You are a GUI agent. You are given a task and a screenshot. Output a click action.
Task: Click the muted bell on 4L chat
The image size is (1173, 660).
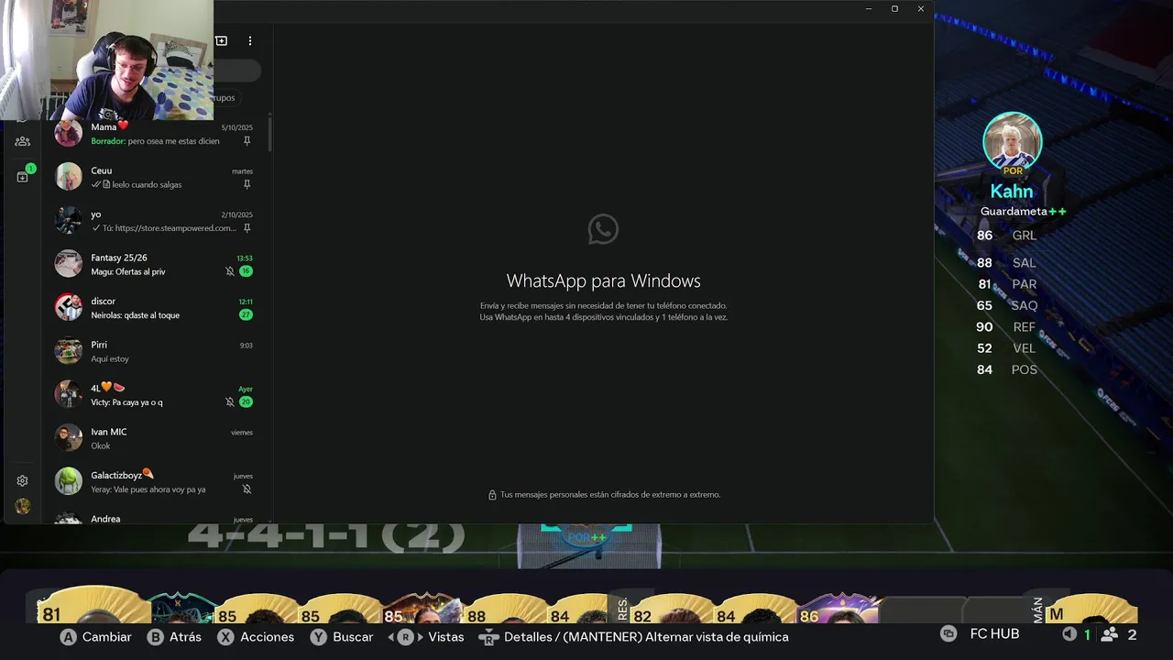[x=230, y=402]
